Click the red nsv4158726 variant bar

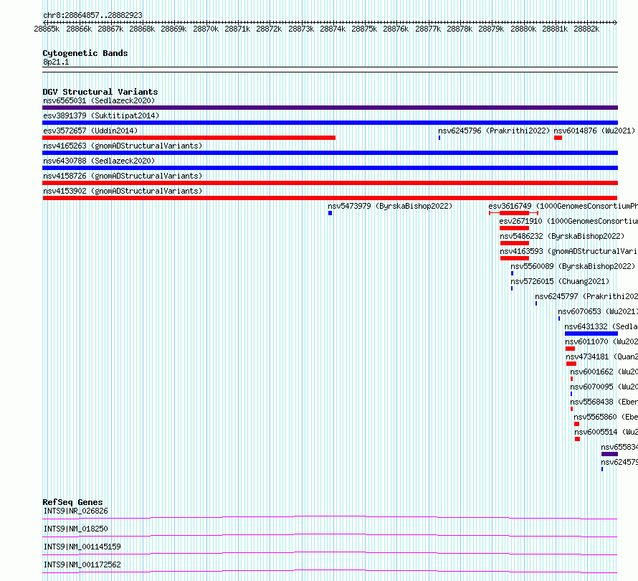(330, 183)
